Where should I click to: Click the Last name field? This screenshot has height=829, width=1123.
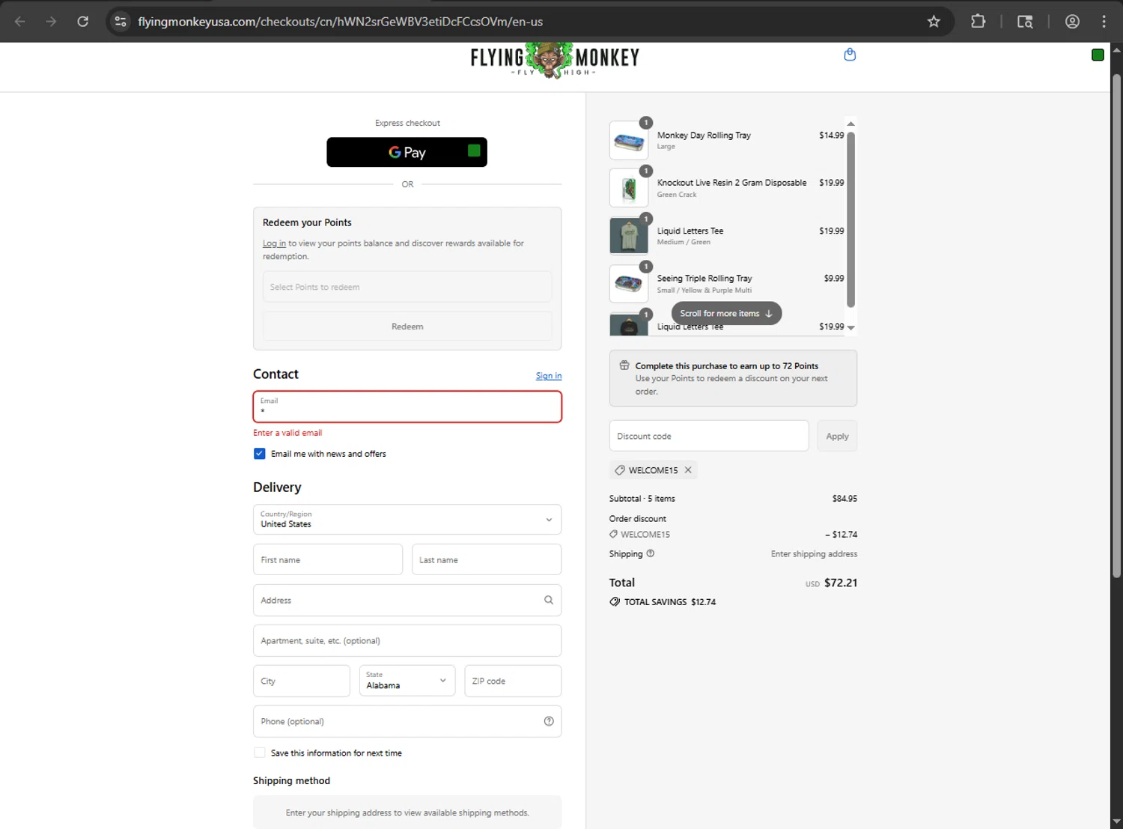(x=487, y=559)
